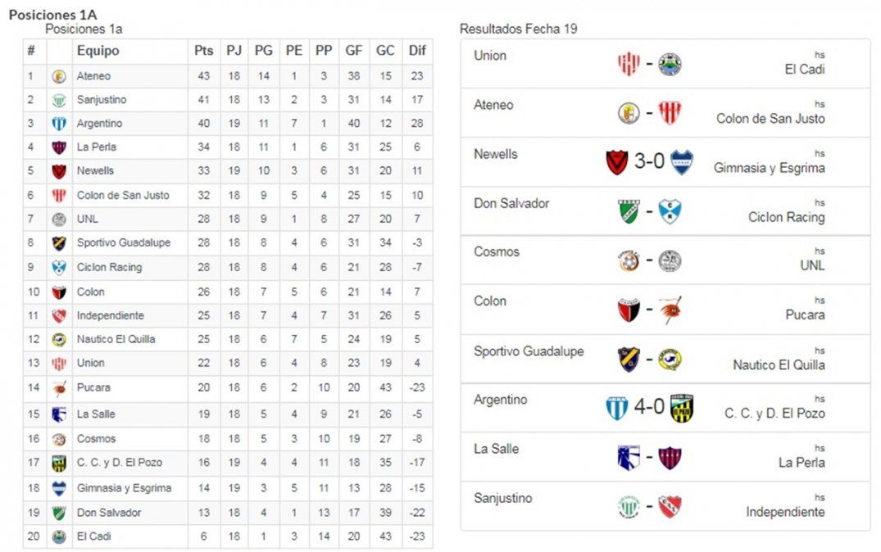Image resolution: width=881 pixels, height=552 pixels.
Task: Click the Newells 3-0 score result
Action: point(649,161)
